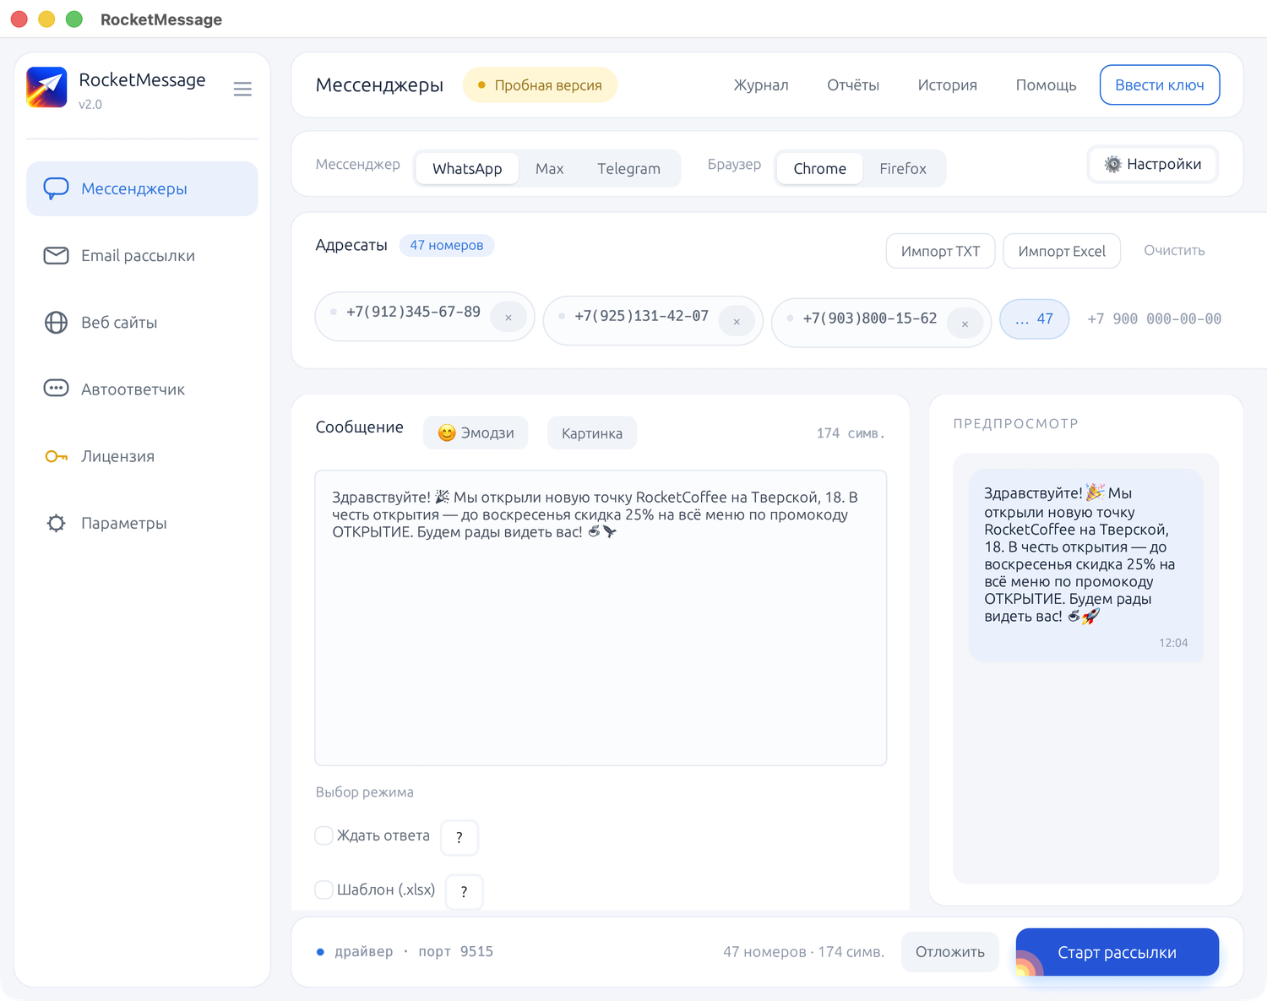
Task: Select the +7(903)800-15-62 recipient chip
Action: point(881,323)
